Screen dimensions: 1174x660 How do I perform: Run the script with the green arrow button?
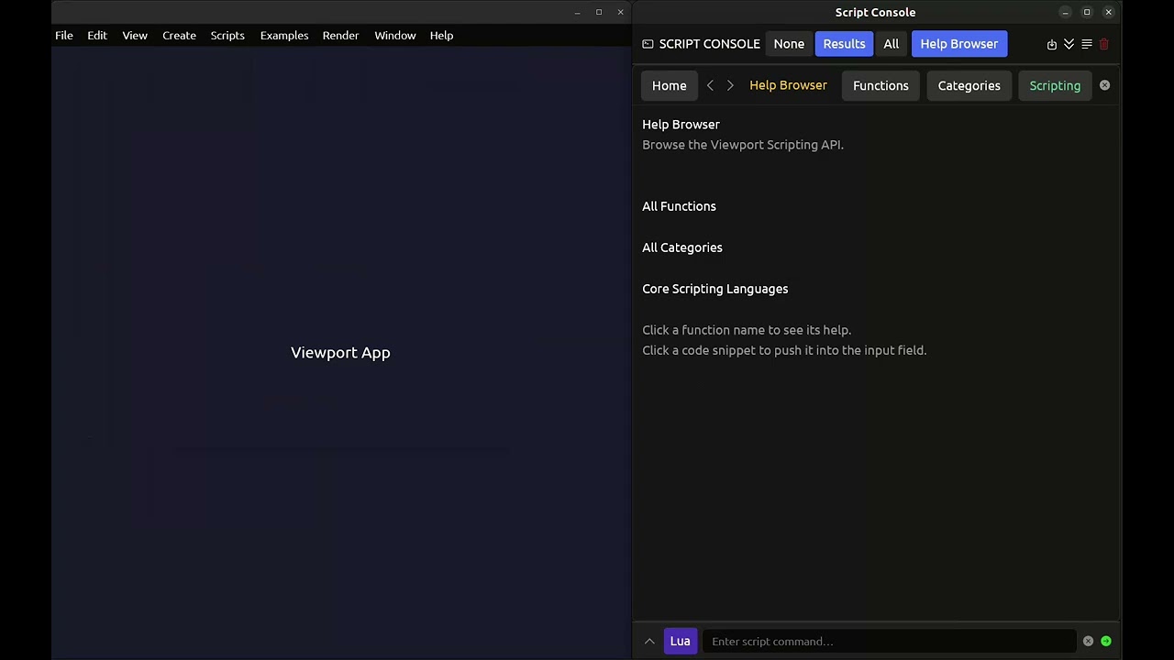pyautogui.click(x=1106, y=642)
